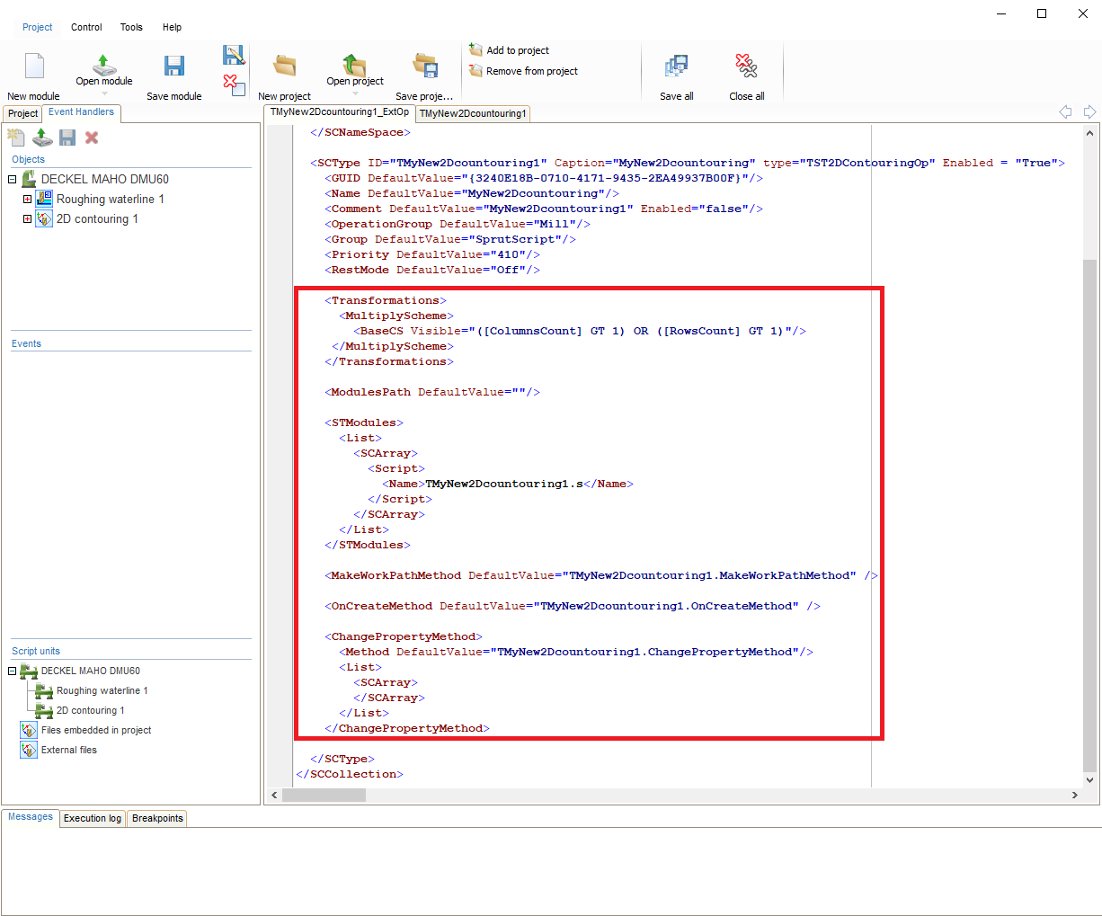This screenshot has width=1102, height=916.
Task: Click red X delete icon in Event Handlers panel
Action: pyautogui.click(x=92, y=138)
